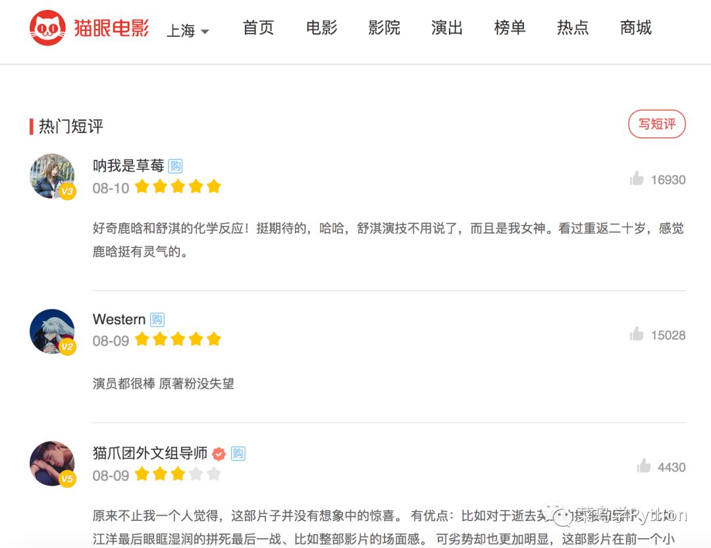Click the V3 level badge on the first avatar
The image size is (711, 548).
67,191
